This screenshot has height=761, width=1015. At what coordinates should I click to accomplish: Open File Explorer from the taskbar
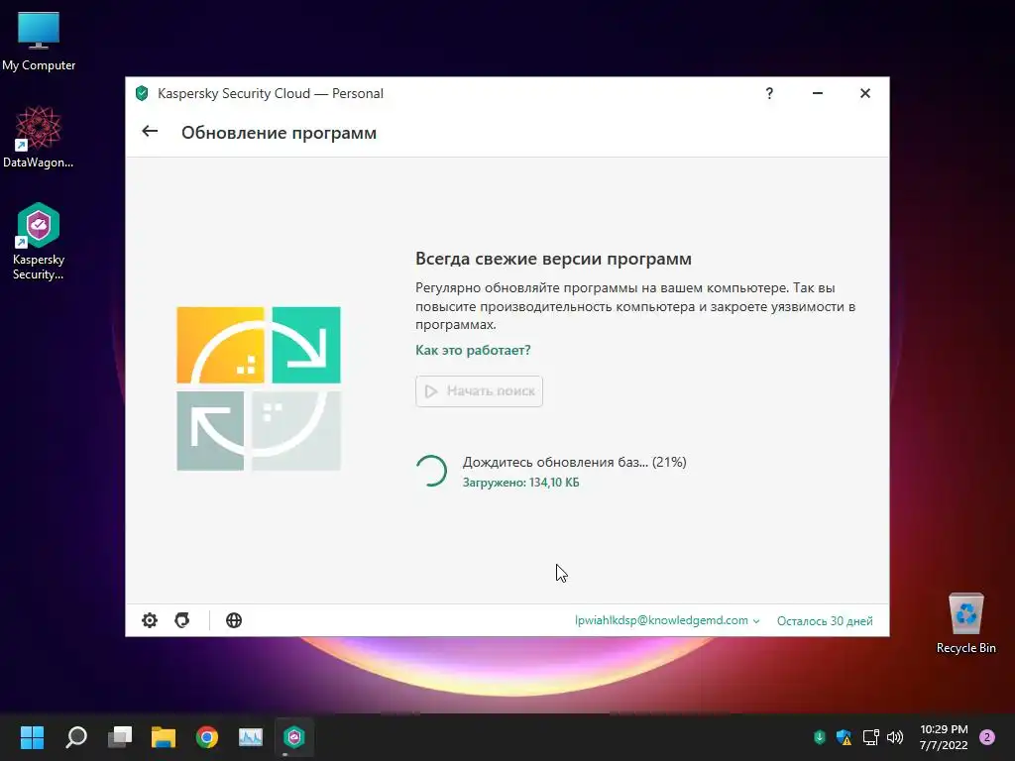tap(164, 737)
